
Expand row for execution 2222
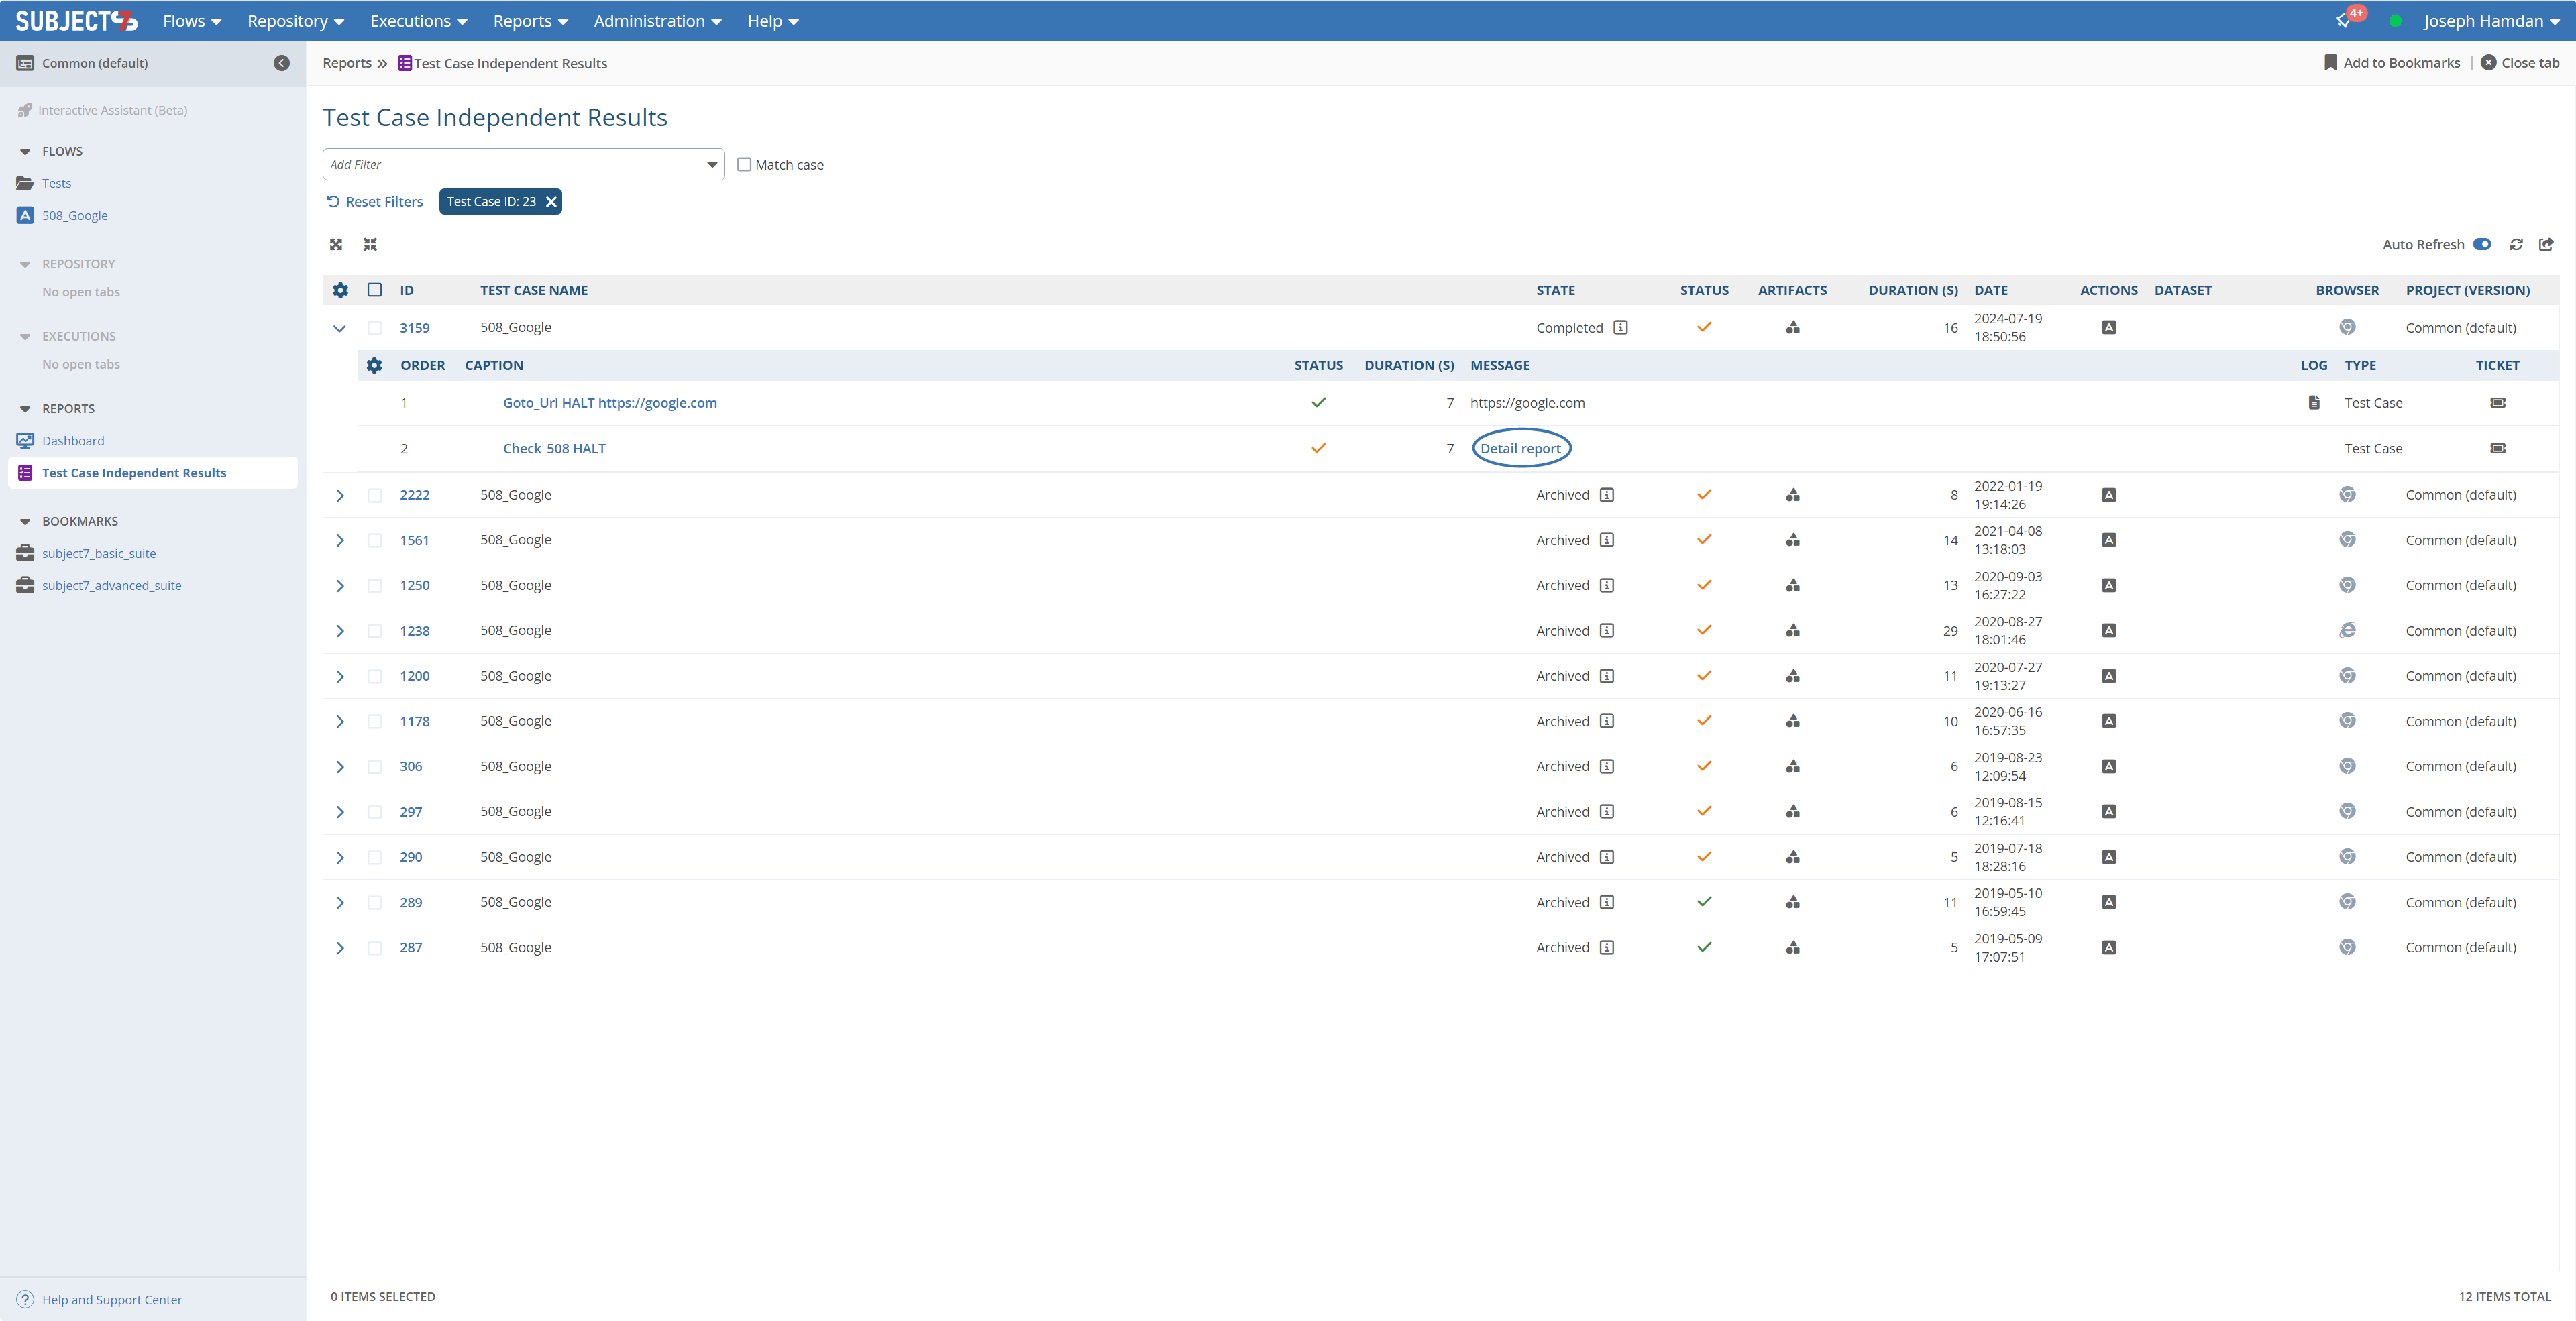pos(340,496)
